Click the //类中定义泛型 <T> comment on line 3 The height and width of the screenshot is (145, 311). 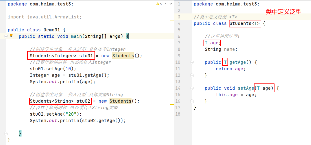click(215, 17)
